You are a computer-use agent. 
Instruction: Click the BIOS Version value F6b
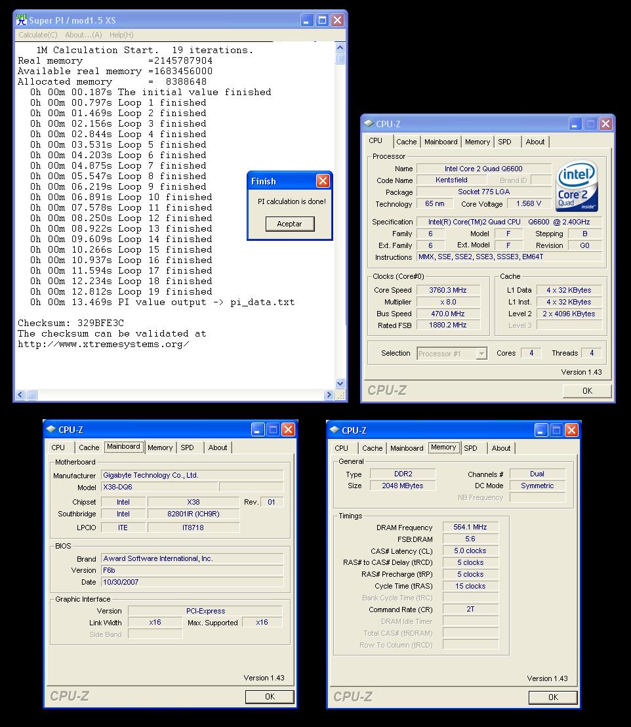192,570
